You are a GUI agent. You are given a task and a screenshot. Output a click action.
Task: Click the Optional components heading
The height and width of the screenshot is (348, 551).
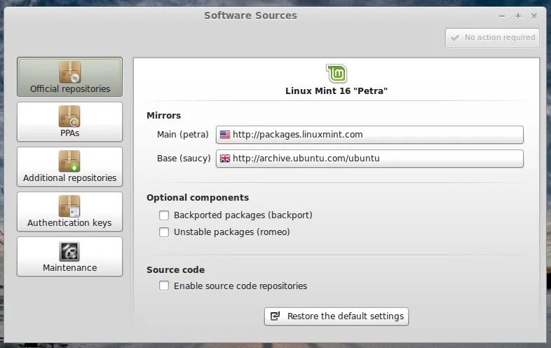[198, 198]
